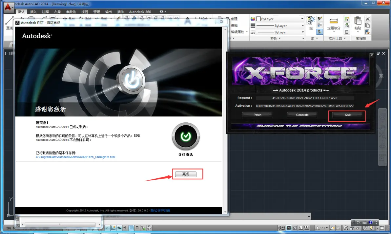Click the hardware acceleration wrench icon in status bar

(x=365, y=228)
